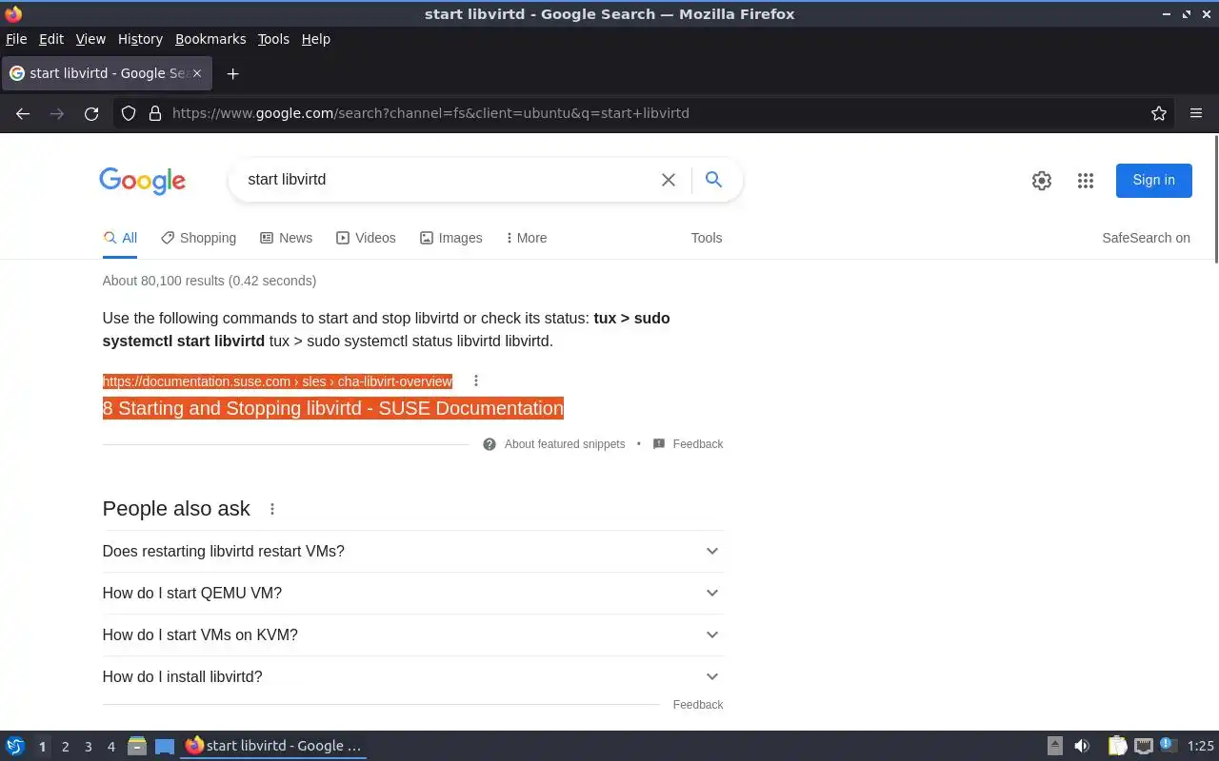
Task: Open the tracking protection shield icon
Action: [129, 113]
